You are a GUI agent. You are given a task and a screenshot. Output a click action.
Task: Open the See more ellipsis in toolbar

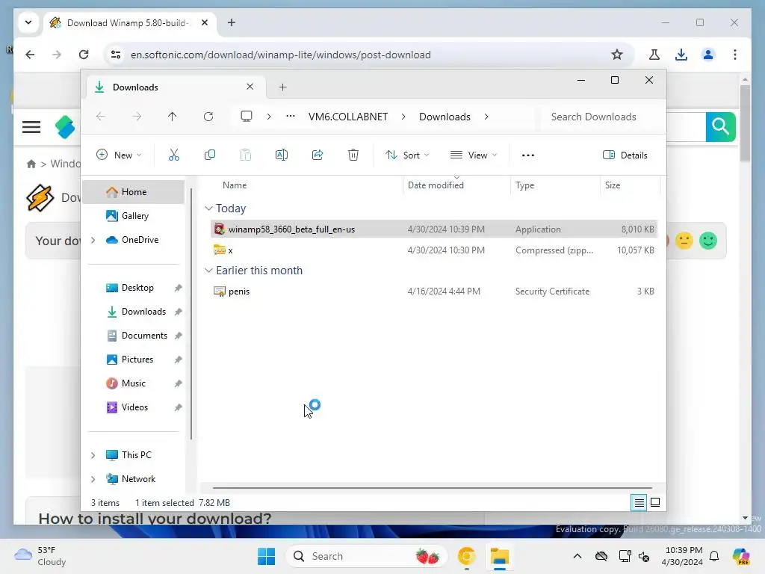(528, 155)
